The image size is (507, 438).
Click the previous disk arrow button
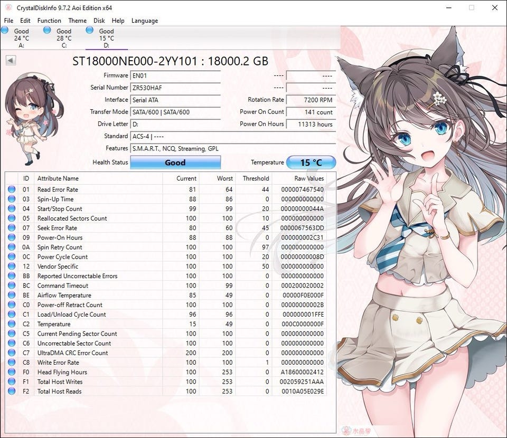[x=11, y=61]
